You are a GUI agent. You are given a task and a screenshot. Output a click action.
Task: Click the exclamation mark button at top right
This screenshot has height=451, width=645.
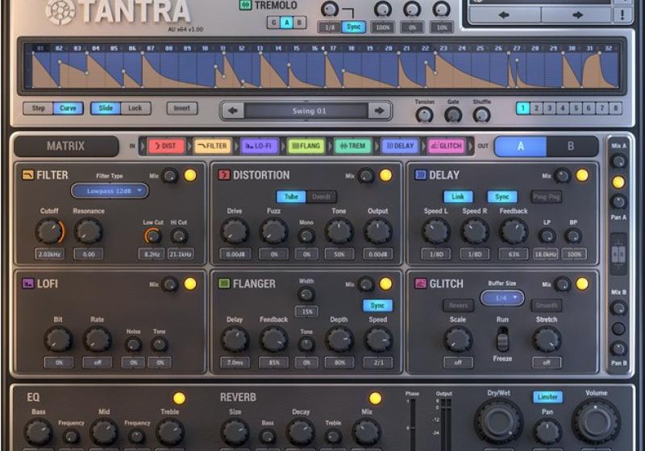[x=622, y=15]
